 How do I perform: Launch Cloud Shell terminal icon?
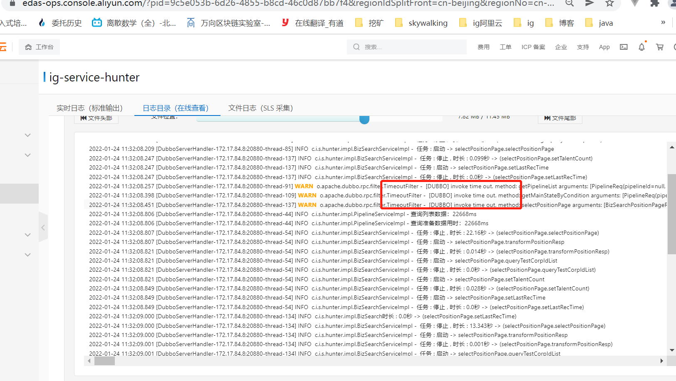(x=624, y=47)
